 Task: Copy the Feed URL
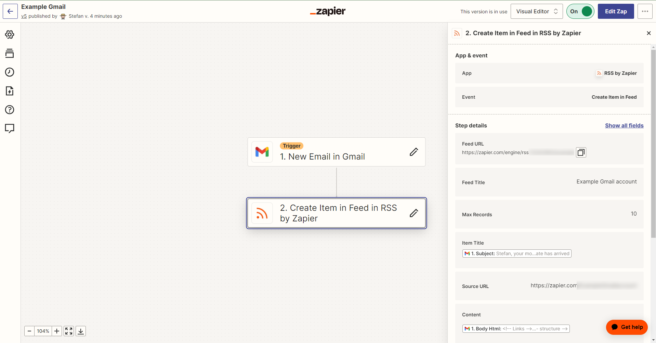(x=581, y=152)
